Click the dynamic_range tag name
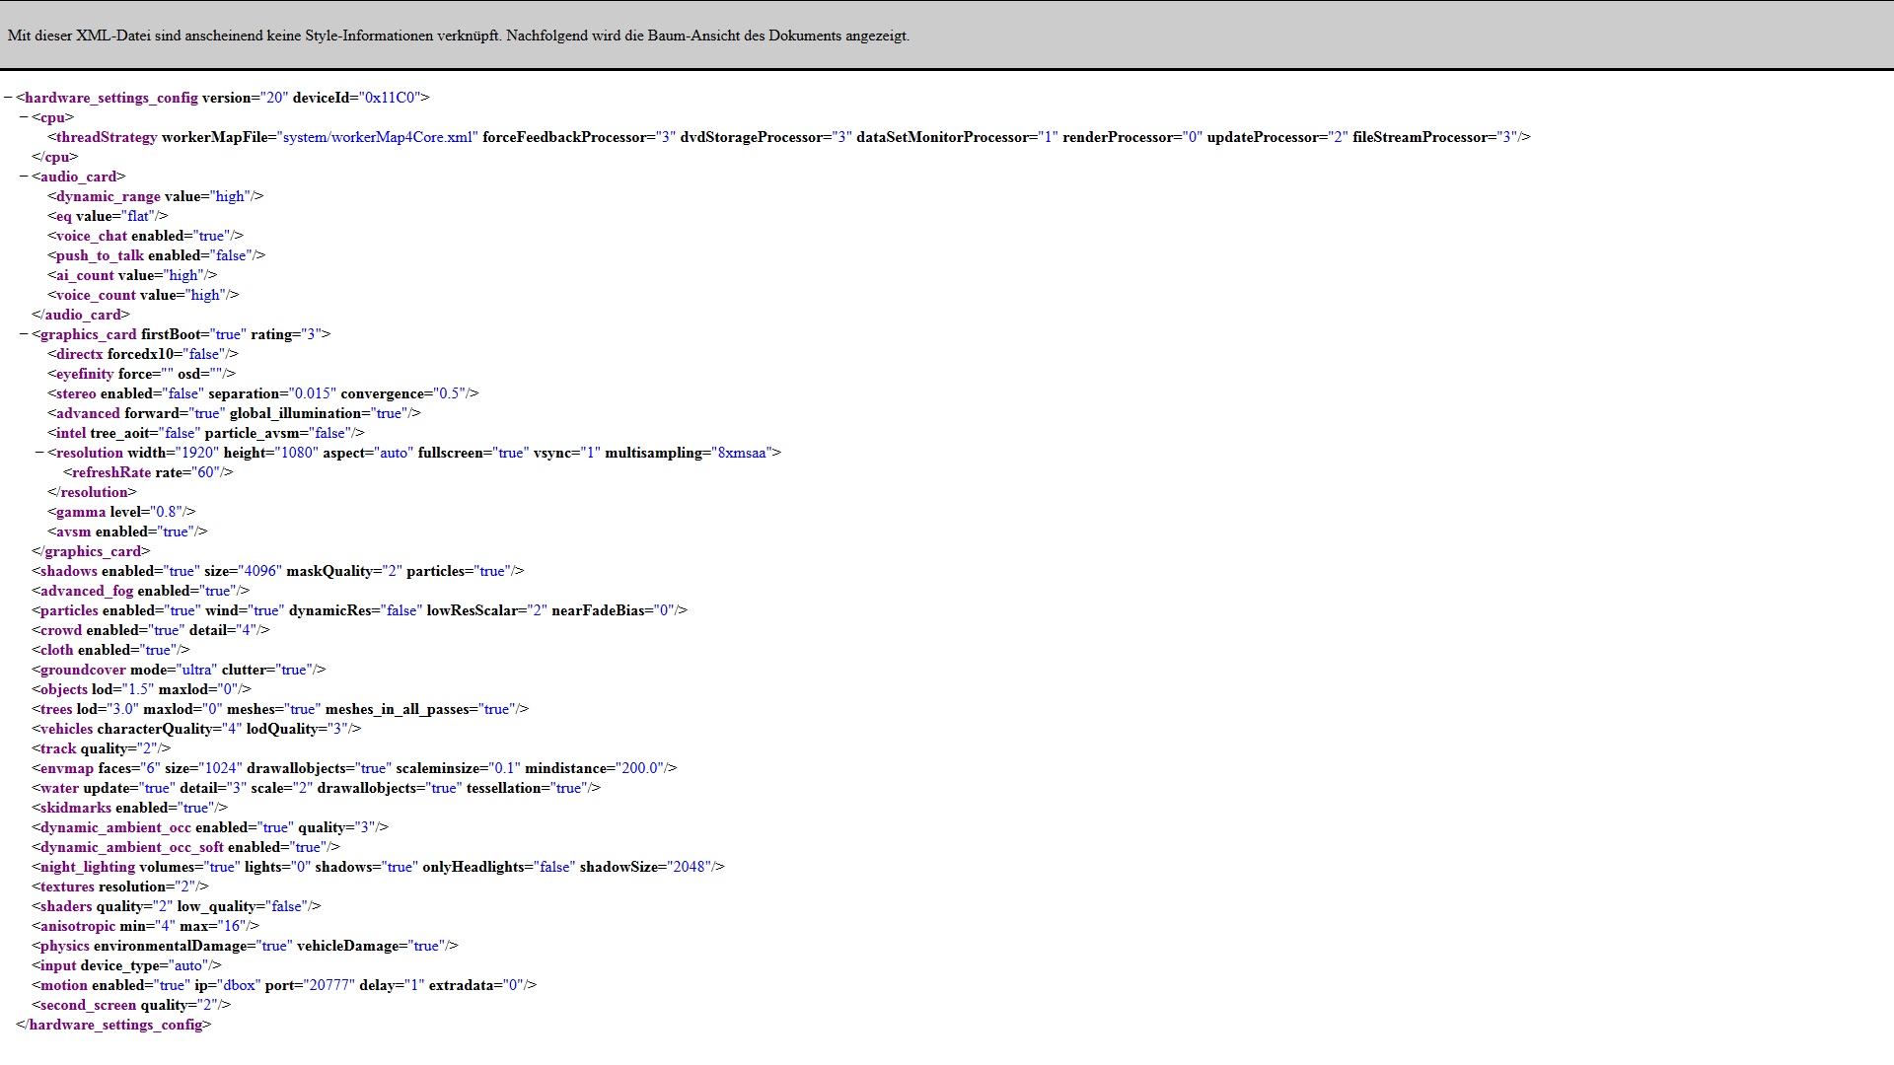 point(108,196)
